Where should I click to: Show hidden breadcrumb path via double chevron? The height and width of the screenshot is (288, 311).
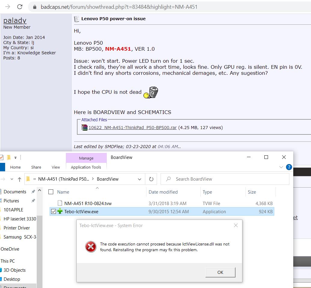(35, 179)
